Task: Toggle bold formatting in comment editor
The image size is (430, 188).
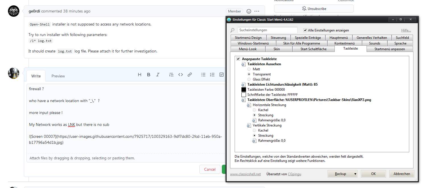Action: [x=148, y=75]
